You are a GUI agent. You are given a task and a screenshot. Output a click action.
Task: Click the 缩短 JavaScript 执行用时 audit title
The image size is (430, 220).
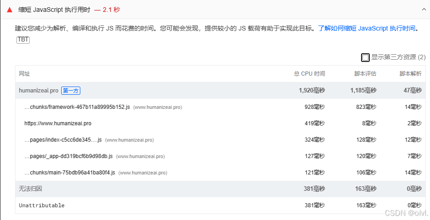click(54, 10)
